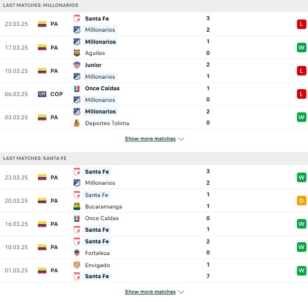Click the Junior team crest icon
The height and width of the screenshot is (303, 308).
pos(77,65)
